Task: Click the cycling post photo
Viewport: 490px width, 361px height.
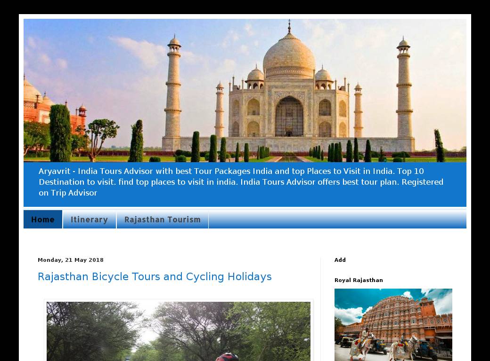Action: coord(178,329)
